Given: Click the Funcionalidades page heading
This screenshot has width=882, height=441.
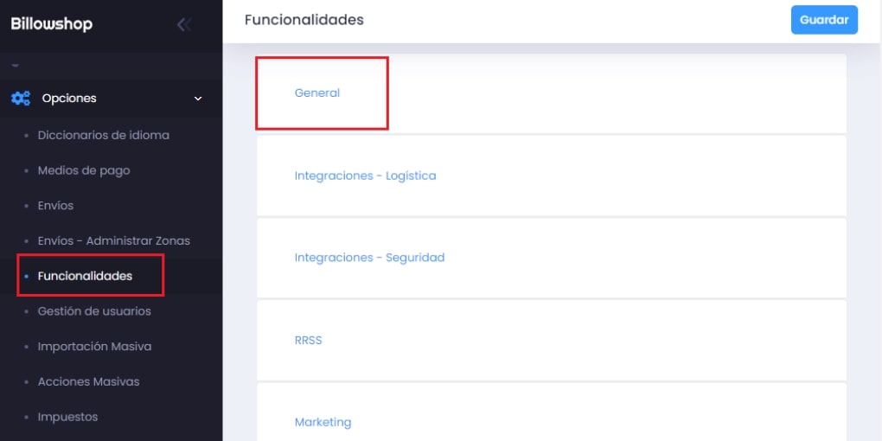Looking at the screenshot, I should [x=304, y=20].
